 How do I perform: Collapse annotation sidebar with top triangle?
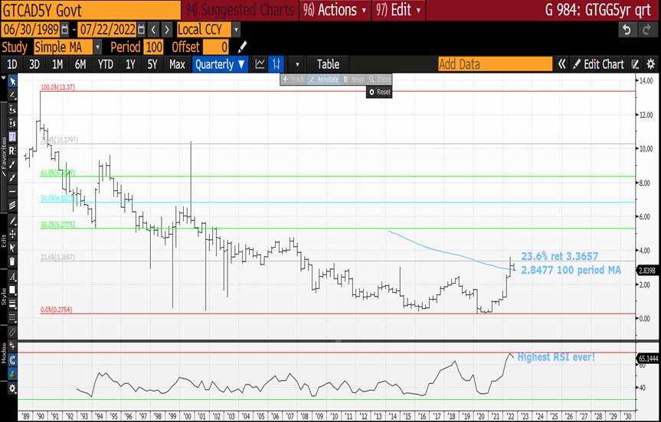[4, 78]
